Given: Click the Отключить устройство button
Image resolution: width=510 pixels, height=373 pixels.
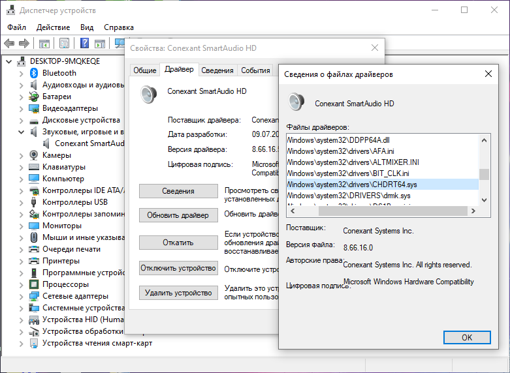Looking at the screenshot, I should [x=178, y=268].
